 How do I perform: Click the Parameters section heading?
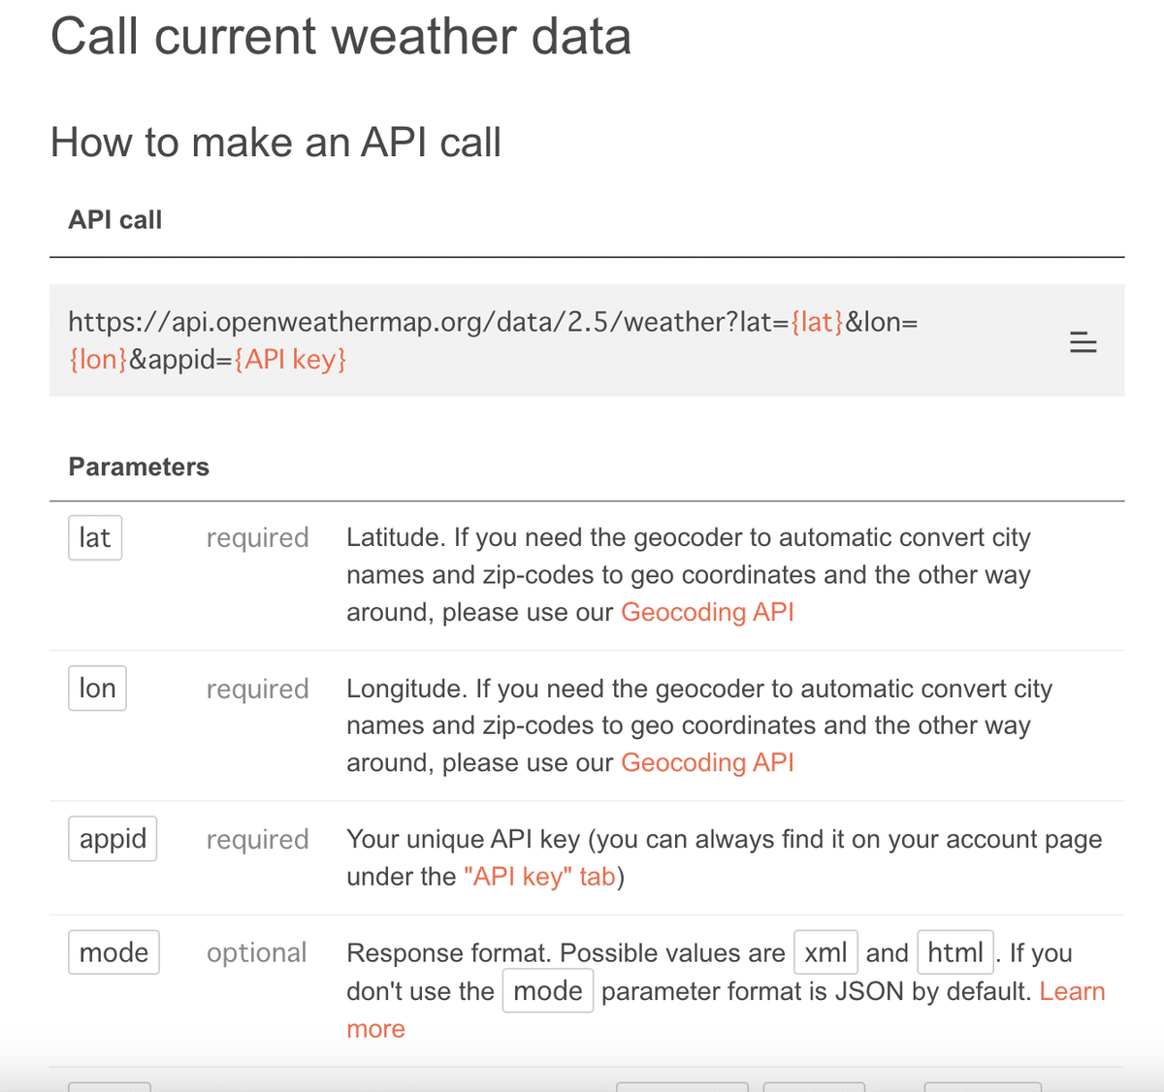(139, 466)
